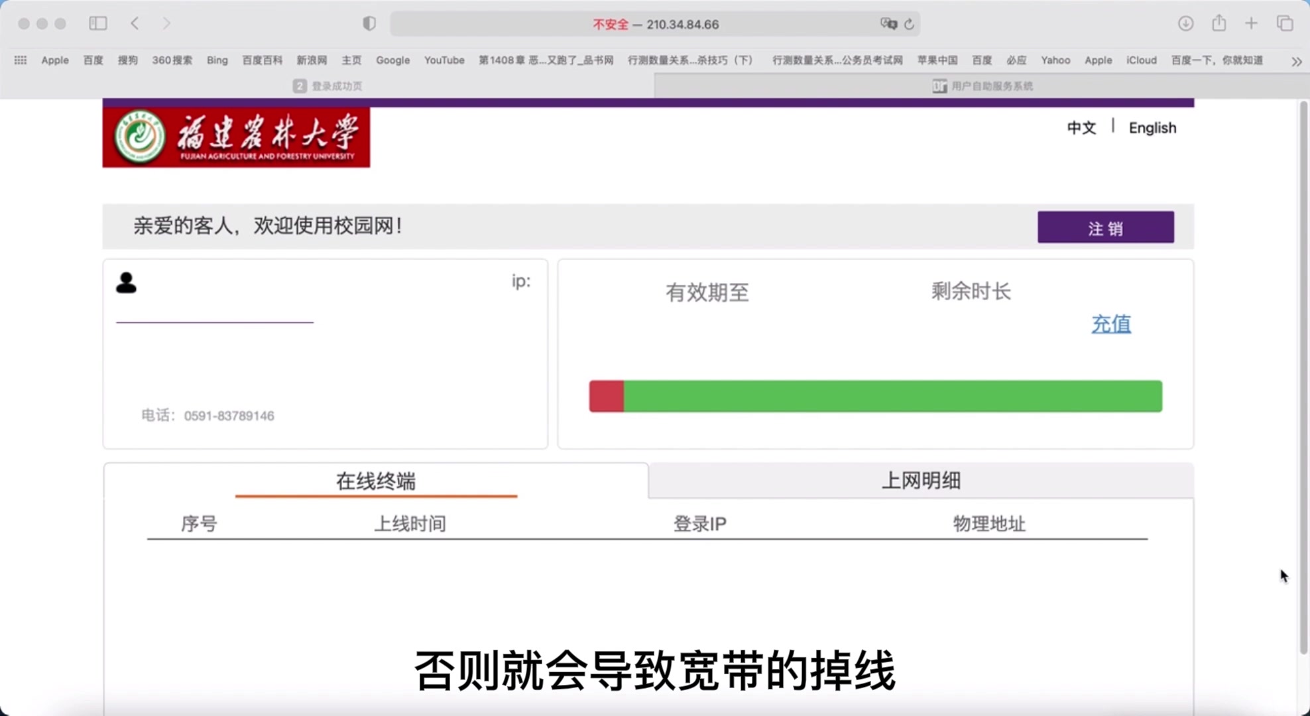Viewport: 1310px width, 716px height.
Task: Switch to English language toggle
Action: (x=1153, y=127)
